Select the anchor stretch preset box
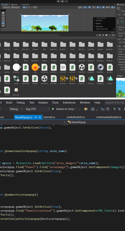 tap(121, 22)
